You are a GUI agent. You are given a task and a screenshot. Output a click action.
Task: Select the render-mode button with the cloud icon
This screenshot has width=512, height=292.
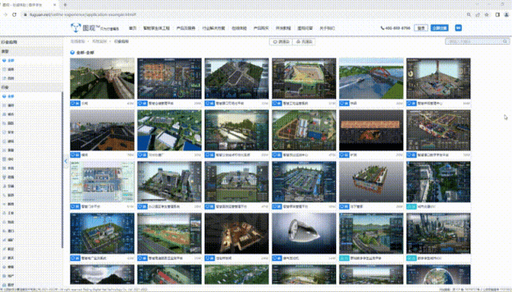coord(304,42)
